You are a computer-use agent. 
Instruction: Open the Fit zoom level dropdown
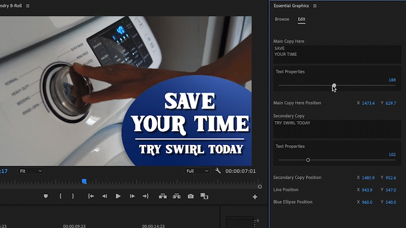[x=30, y=171]
